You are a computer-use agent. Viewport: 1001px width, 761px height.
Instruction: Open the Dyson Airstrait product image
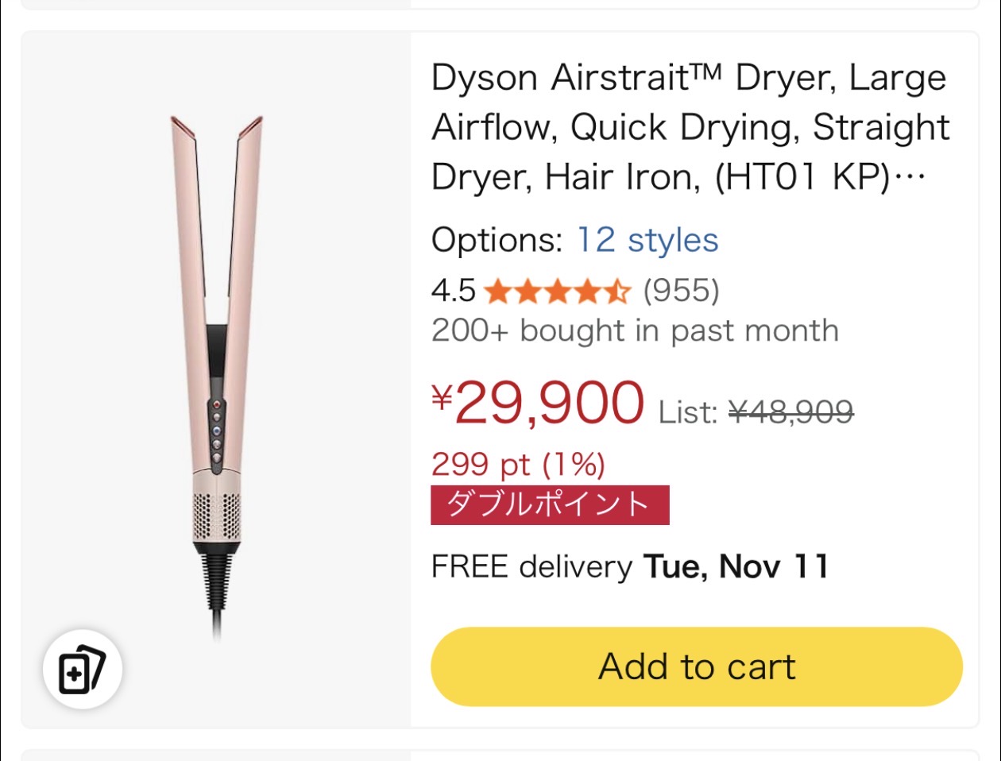pos(216,373)
